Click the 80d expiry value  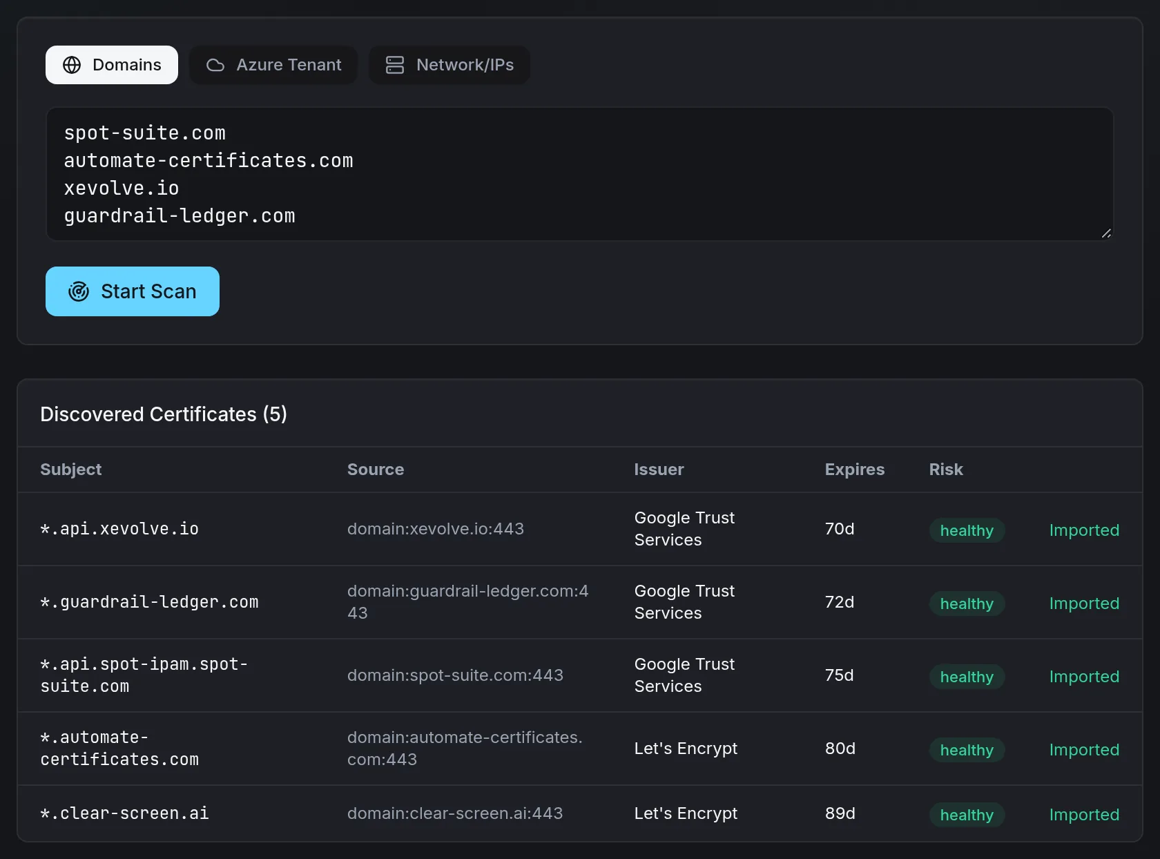tap(840, 749)
